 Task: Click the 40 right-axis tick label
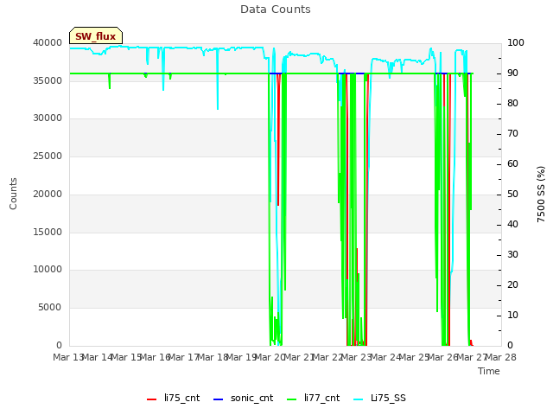pyautogui.click(x=512, y=225)
